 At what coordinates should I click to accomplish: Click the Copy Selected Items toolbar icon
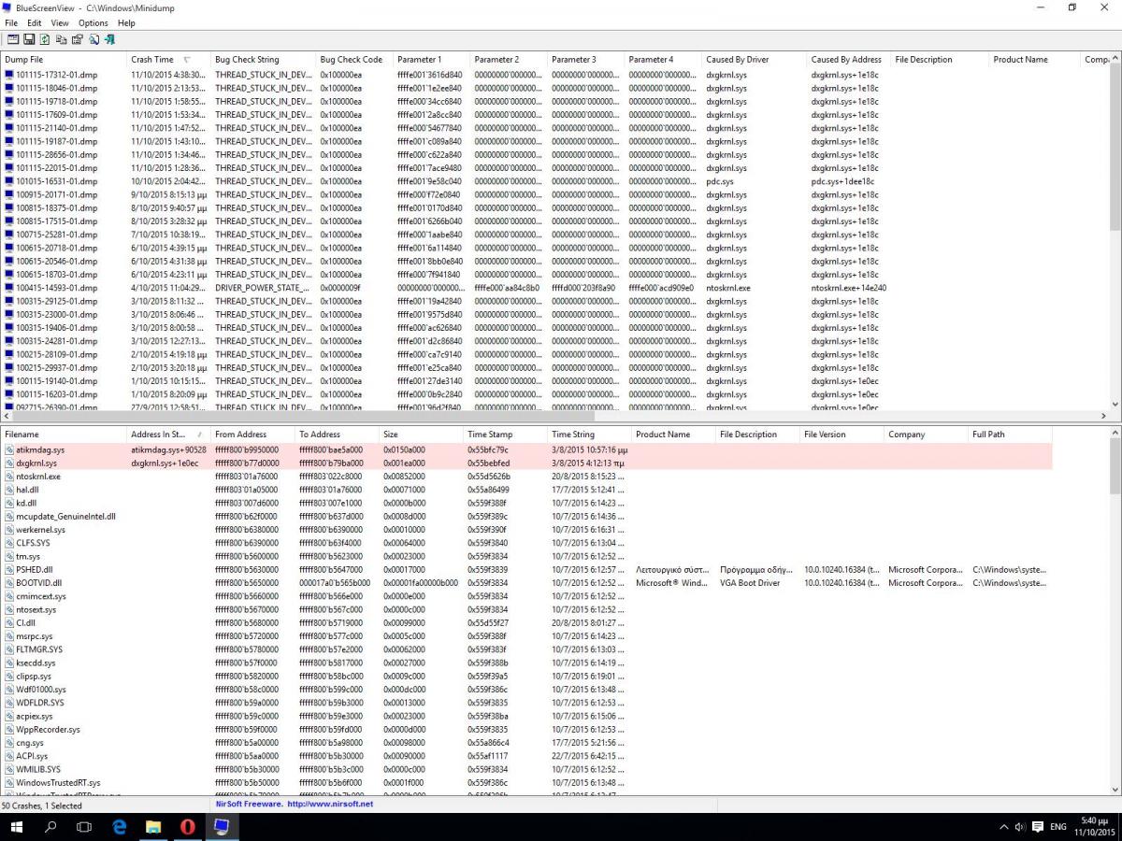click(61, 39)
